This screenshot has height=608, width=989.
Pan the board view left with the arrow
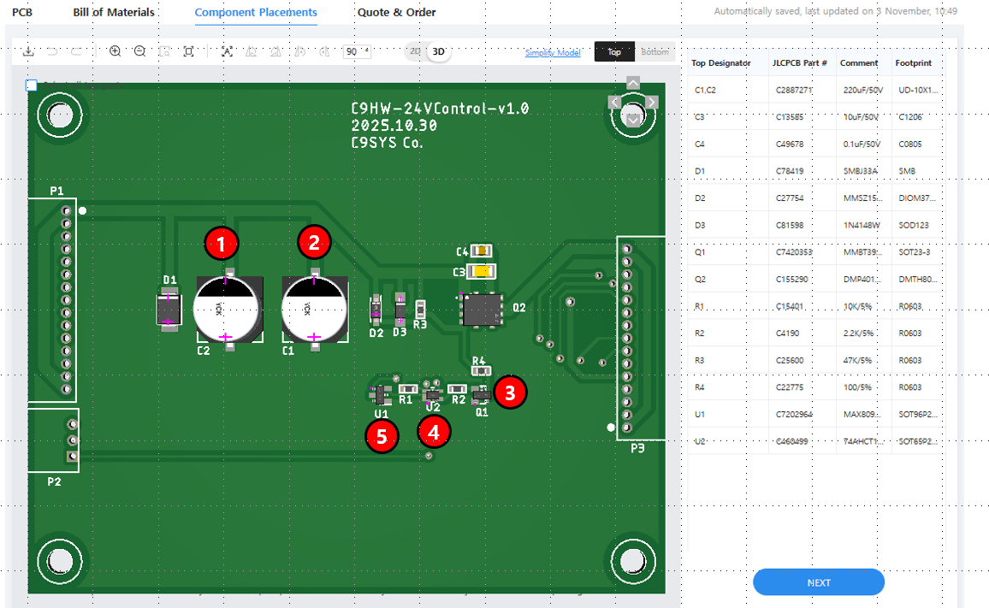(614, 103)
